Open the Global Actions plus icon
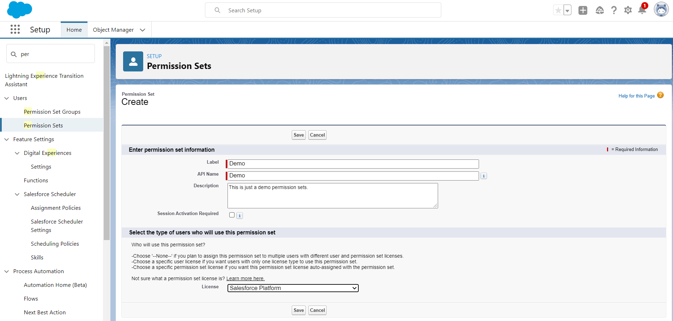Image resolution: width=673 pixels, height=321 pixels. (x=583, y=11)
